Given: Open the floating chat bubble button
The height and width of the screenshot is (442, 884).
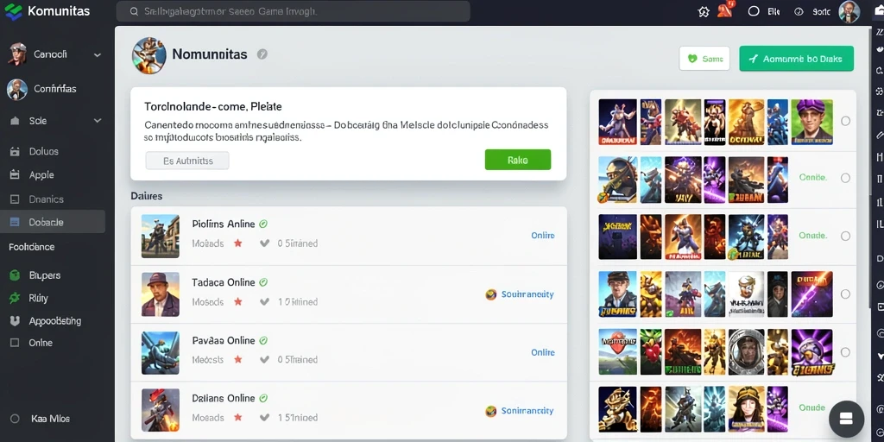Looking at the screenshot, I should (x=846, y=419).
